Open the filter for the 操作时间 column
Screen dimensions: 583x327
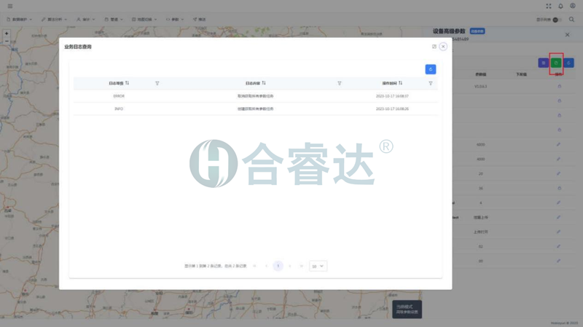tap(431, 84)
